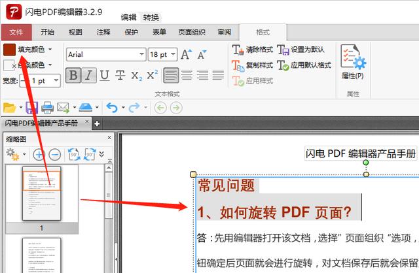419x273 pixels.
Task: Click the redo arrow icon
Action: click(134, 108)
